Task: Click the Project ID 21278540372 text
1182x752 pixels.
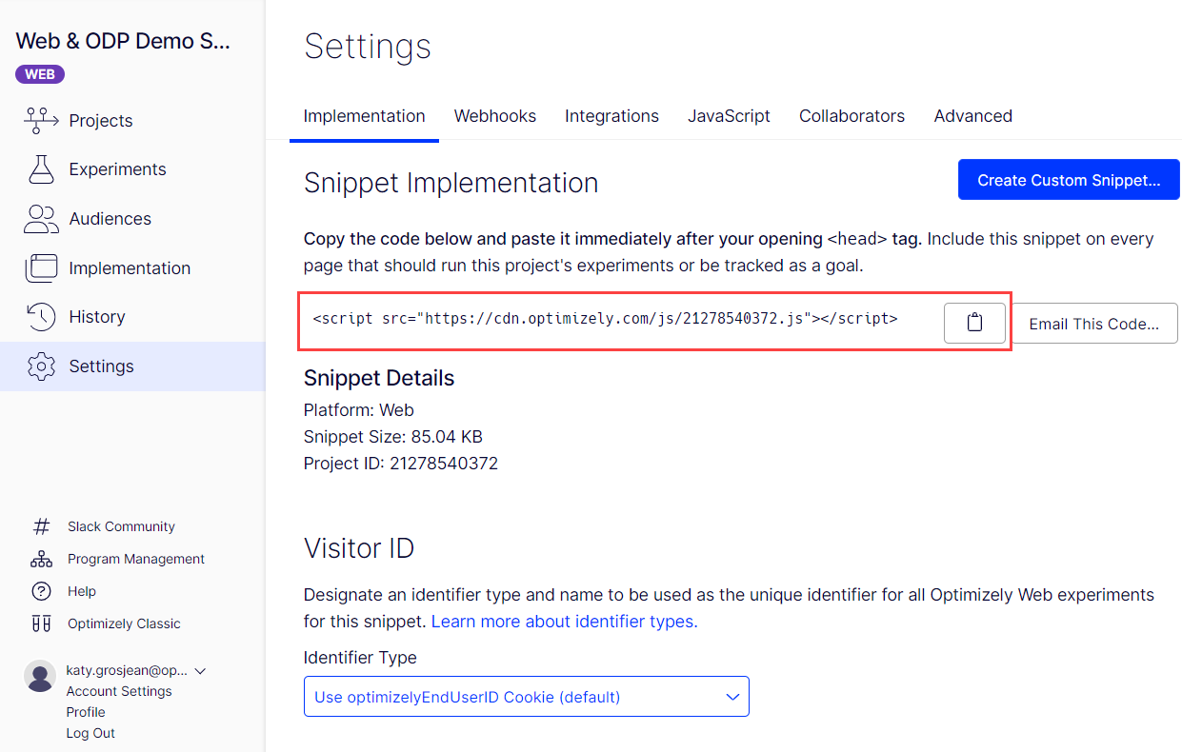Action: (x=401, y=464)
